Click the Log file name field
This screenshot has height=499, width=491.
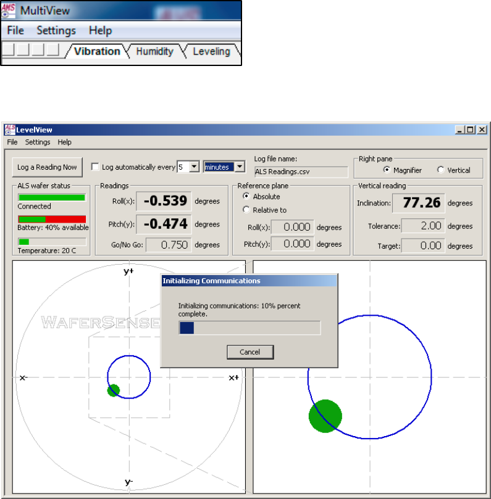coord(301,172)
